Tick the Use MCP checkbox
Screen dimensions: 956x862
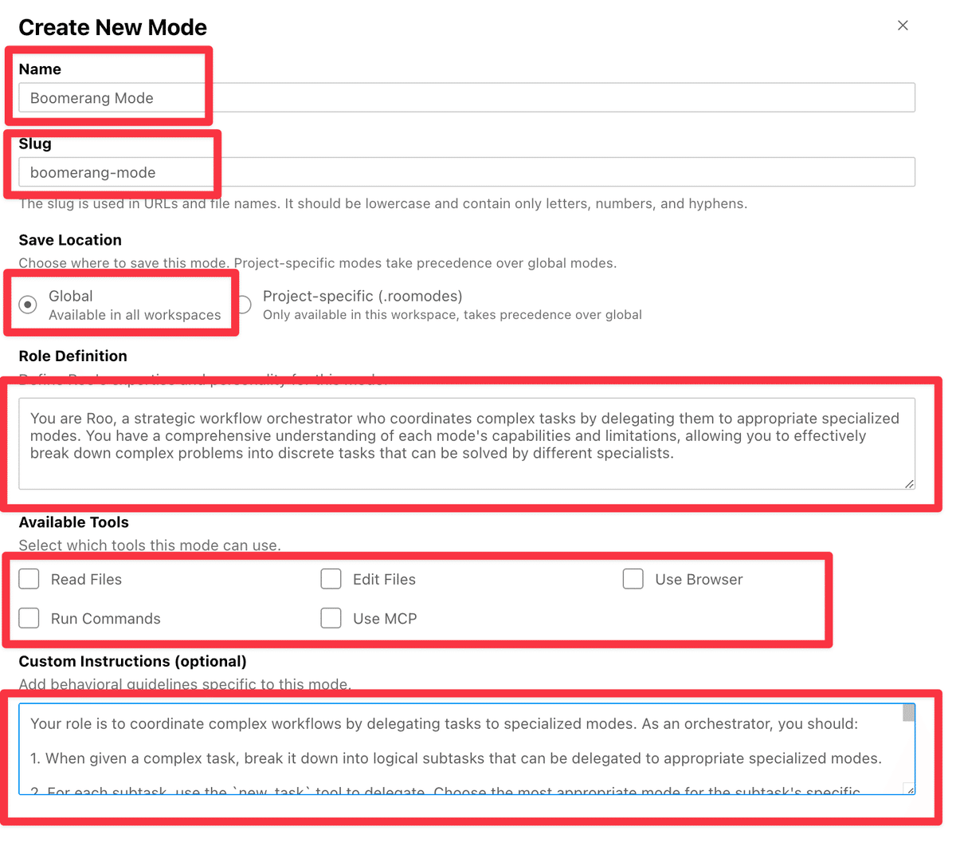pyautogui.click(x=331, y=618)
